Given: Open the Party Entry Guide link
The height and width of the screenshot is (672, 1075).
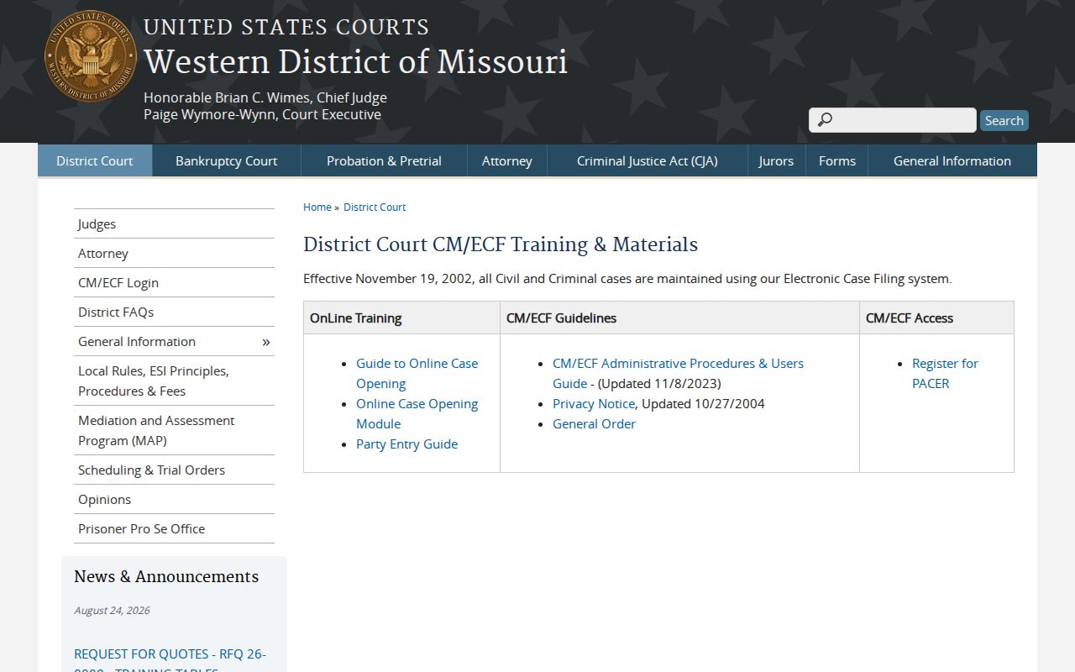Looking at the screenshot, I should pyautogui.click(x=406, y=444).
